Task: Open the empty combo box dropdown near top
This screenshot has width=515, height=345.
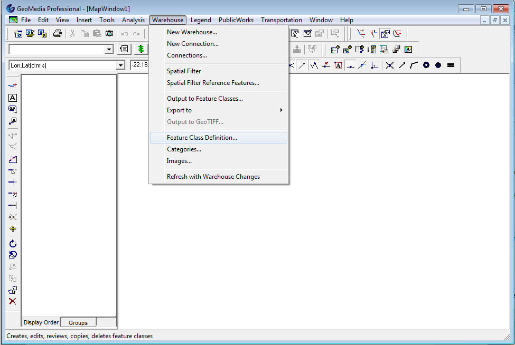Action: [109, 49]
